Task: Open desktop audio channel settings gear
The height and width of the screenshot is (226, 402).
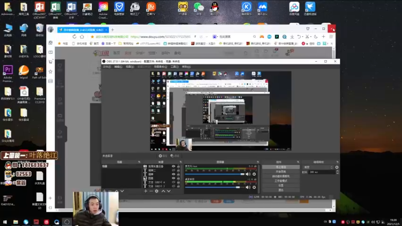Action: click(254, 187)
